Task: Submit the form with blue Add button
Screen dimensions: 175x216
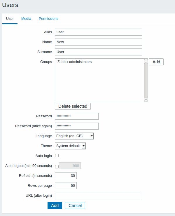Action: (55, 205)
